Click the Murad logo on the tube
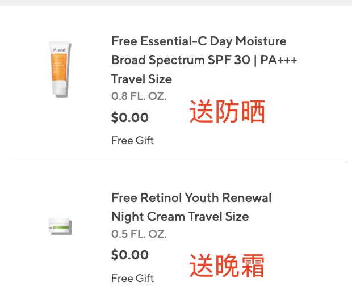Viewport: 352px width, 295px height. [x=58, y=49]
